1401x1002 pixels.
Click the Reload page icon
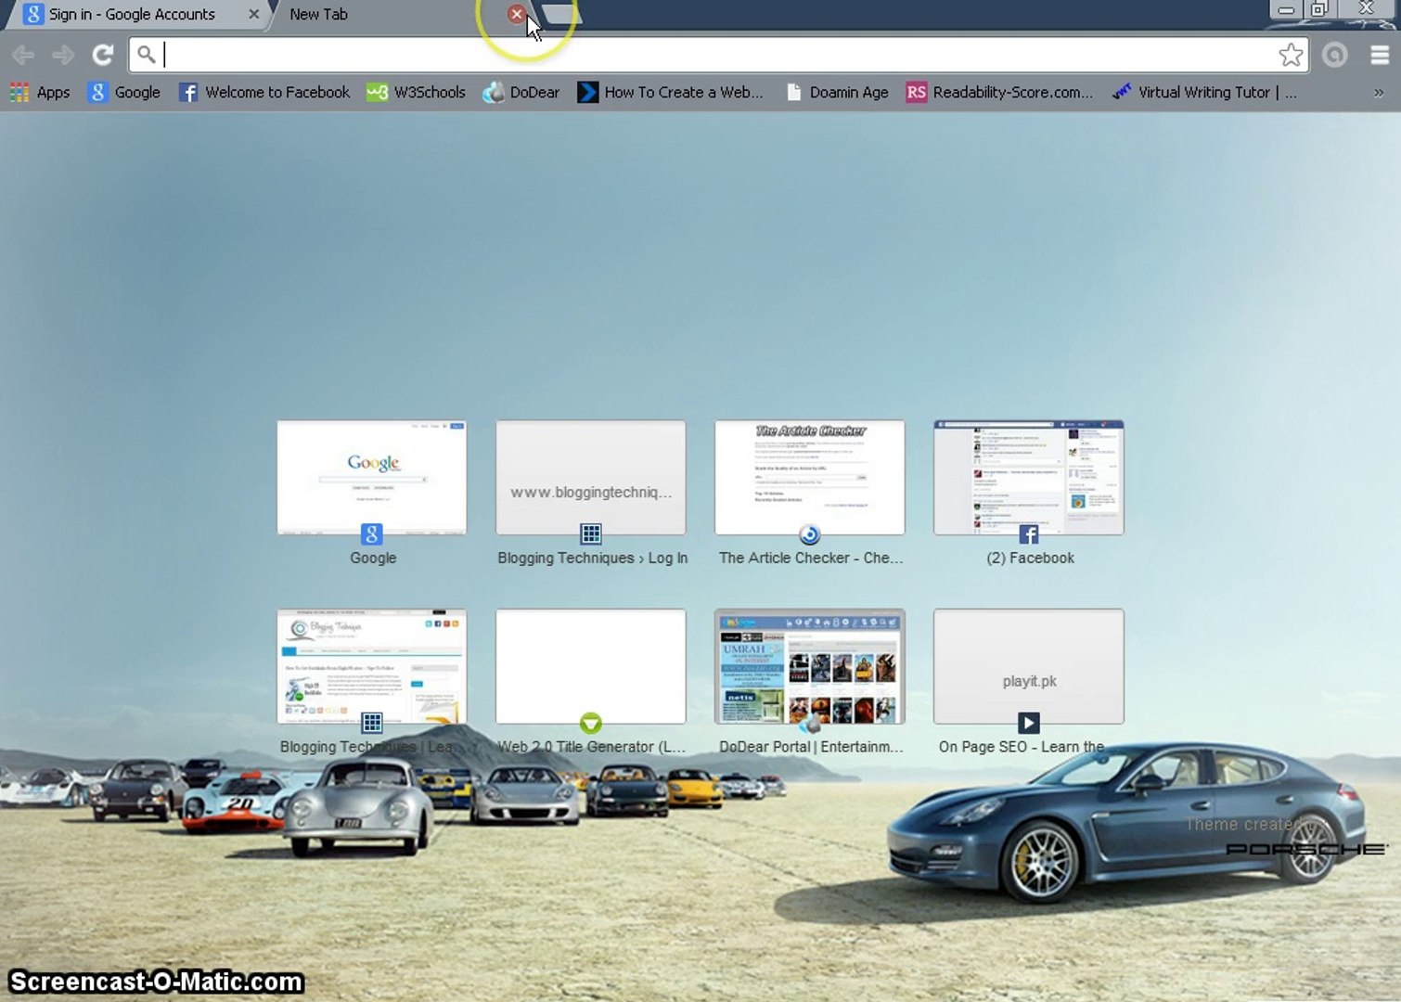click(102, 56)
